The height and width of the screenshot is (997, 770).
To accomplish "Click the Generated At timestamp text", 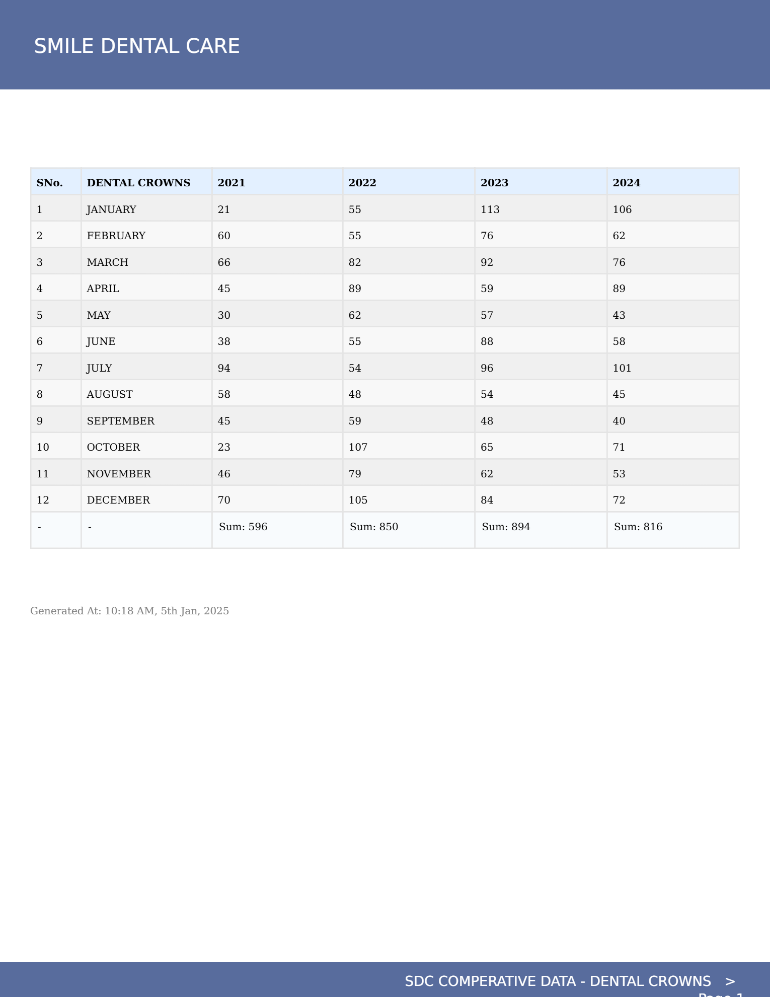I will 129,611.
